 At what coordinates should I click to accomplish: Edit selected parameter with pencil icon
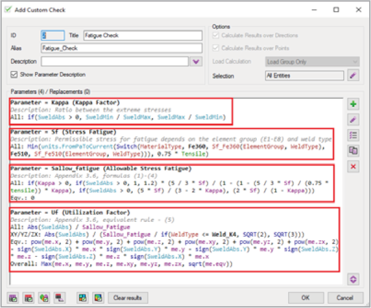(353, 119)
